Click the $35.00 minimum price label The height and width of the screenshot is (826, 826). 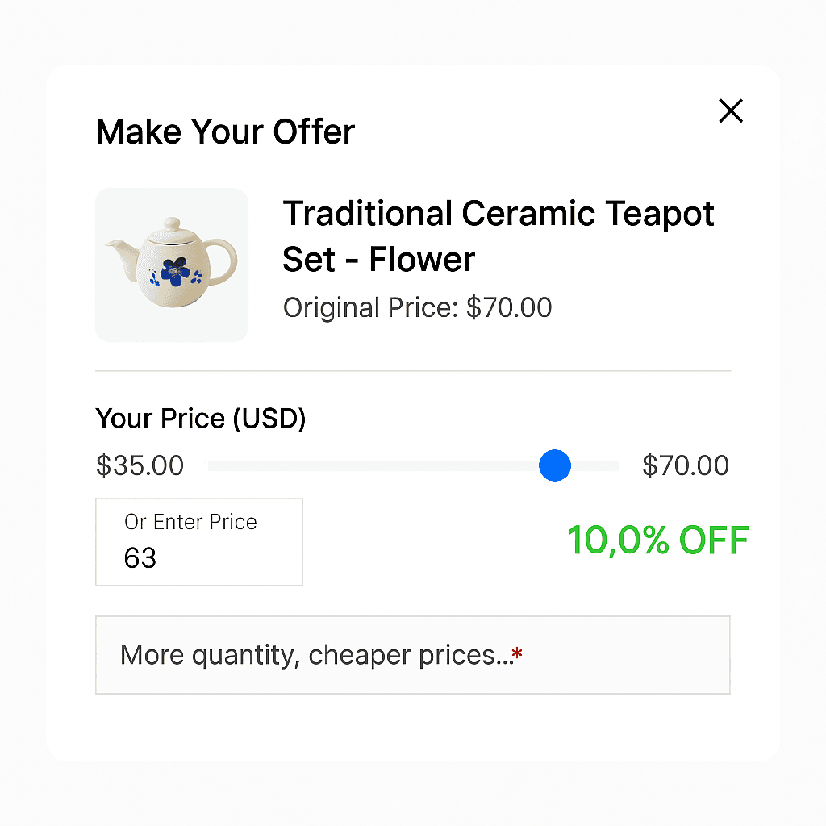(140, 465)
